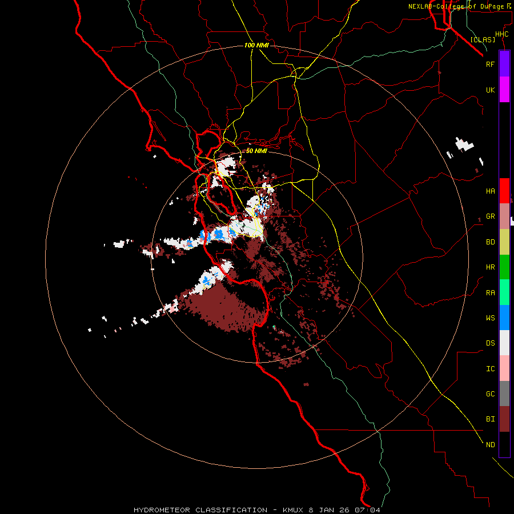This screenshot has height=514, width=514.
Task: Select the GR pinkish legend swatch
Action: click(x=504, y=216)
